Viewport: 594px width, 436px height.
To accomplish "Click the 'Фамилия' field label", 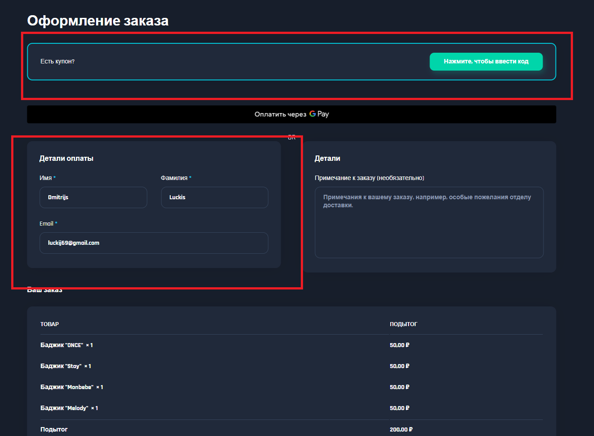I will pyautogui.click(x=174, y=178).
